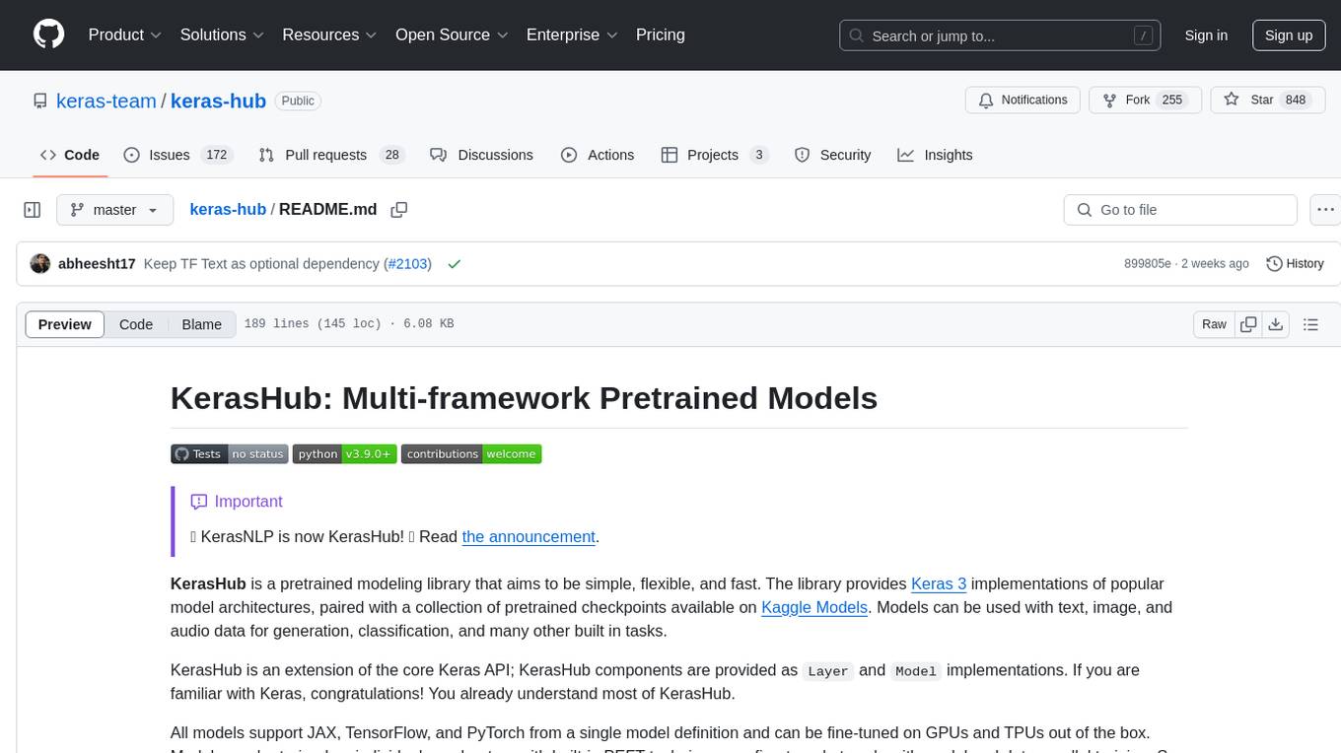Open the keras-hub repository title link
Screen dimensions: 1341x753
[218, 101]
